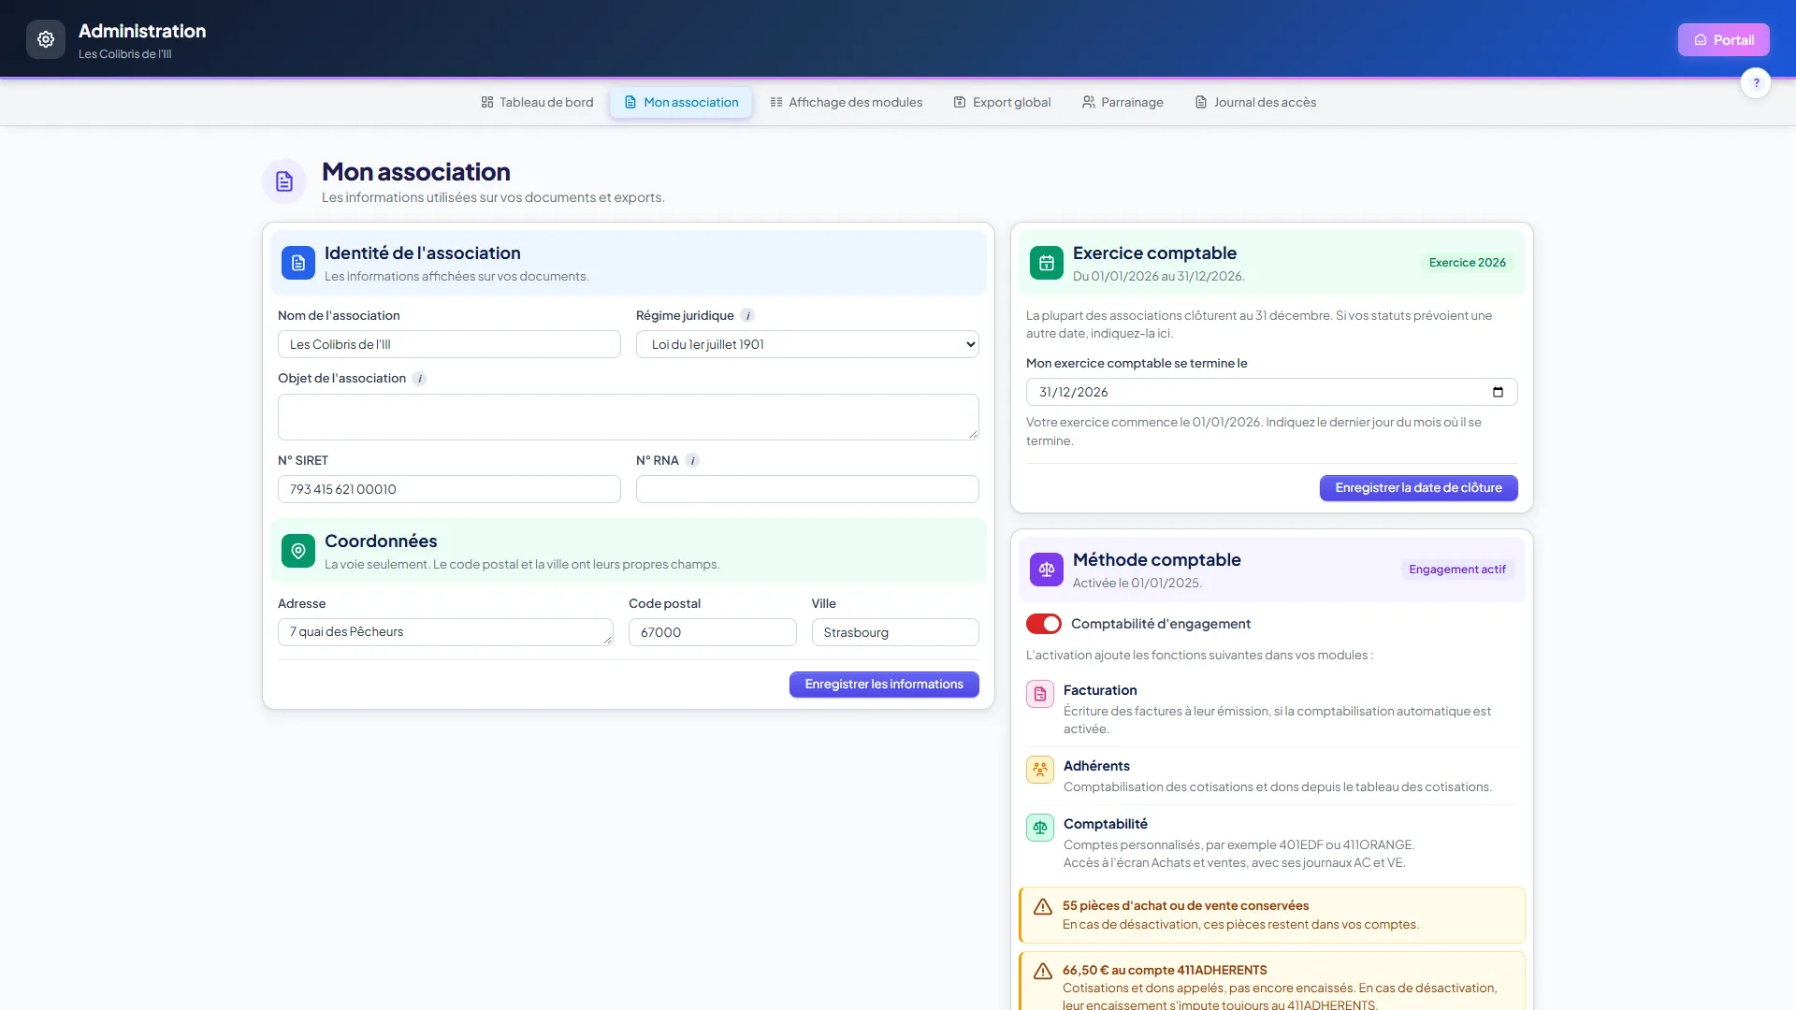
Task: Open the Parrainage tab
Action: pyautogui.click(x=1122, y=103)
